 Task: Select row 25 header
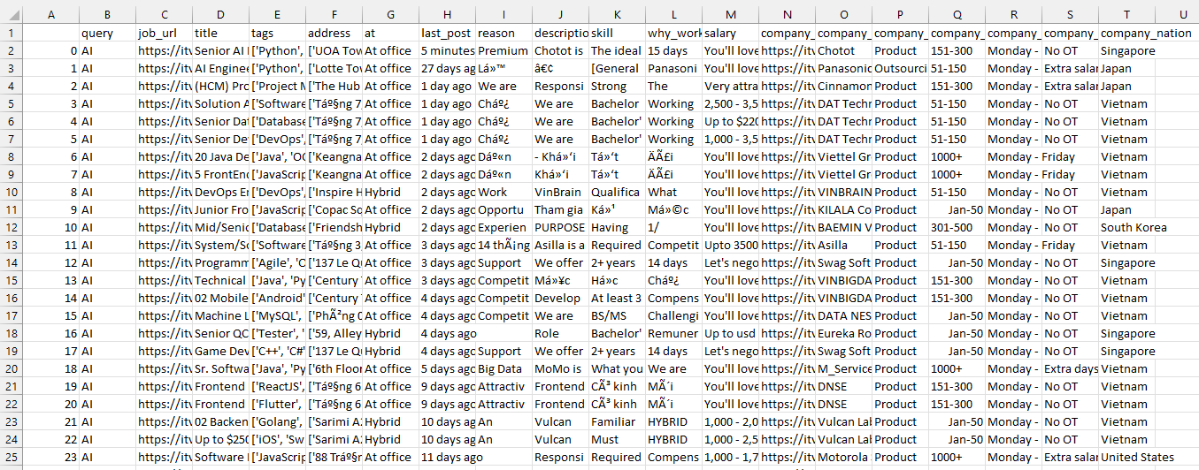click(11, 457)
